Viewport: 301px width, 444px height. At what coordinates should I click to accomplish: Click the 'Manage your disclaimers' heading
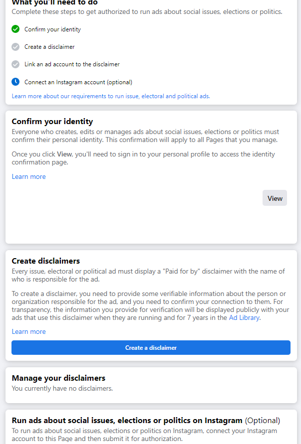pyautogui.click(x=58, y=378)
